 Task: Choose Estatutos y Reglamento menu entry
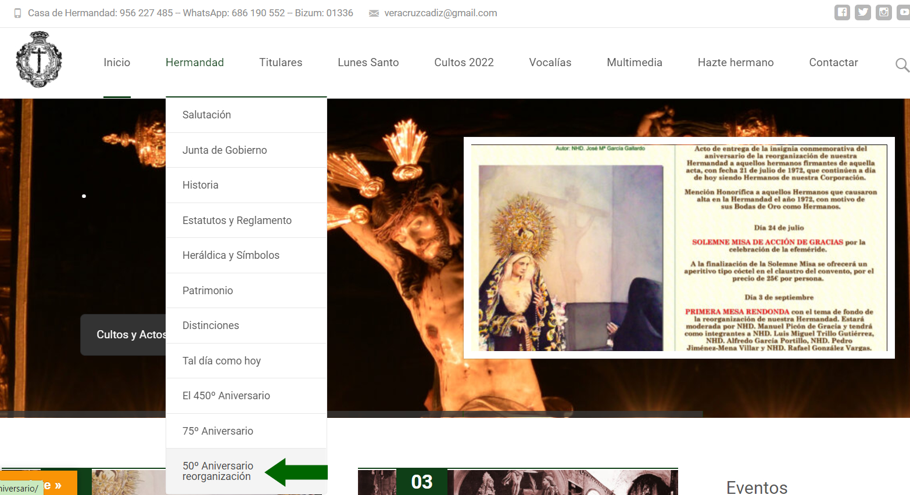pyautogui.click(x=237, y=221)
